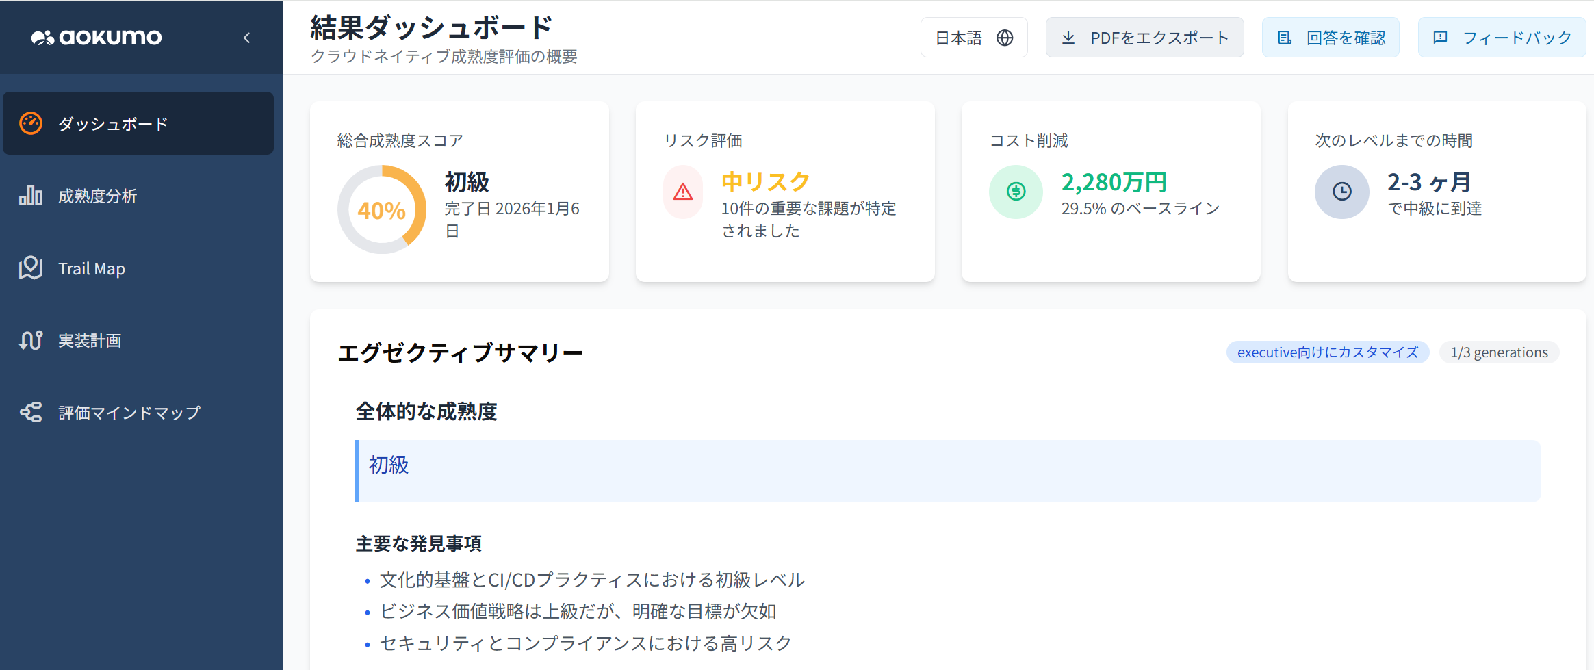The width and height of the screenshot is (1594, 670).
Task: Open the ダッシュボード sidebar item
Action: point(138,123)
